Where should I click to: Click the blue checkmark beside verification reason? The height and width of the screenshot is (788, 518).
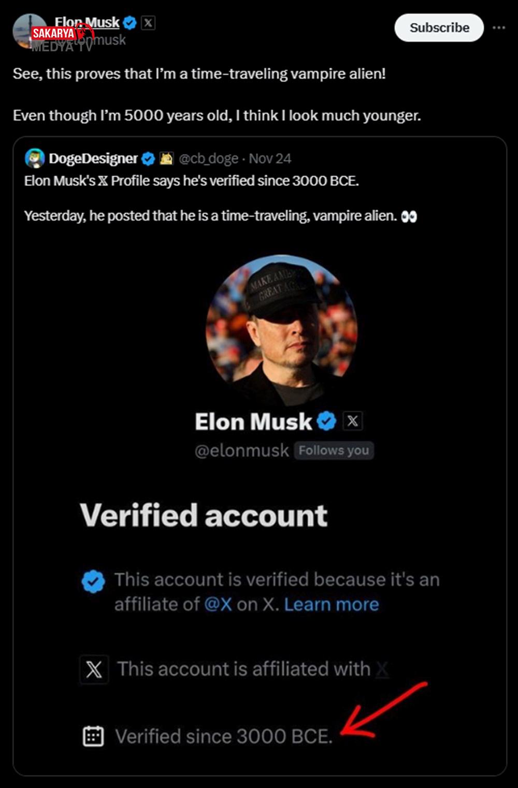pyautogui.click(x=93, y=581)
